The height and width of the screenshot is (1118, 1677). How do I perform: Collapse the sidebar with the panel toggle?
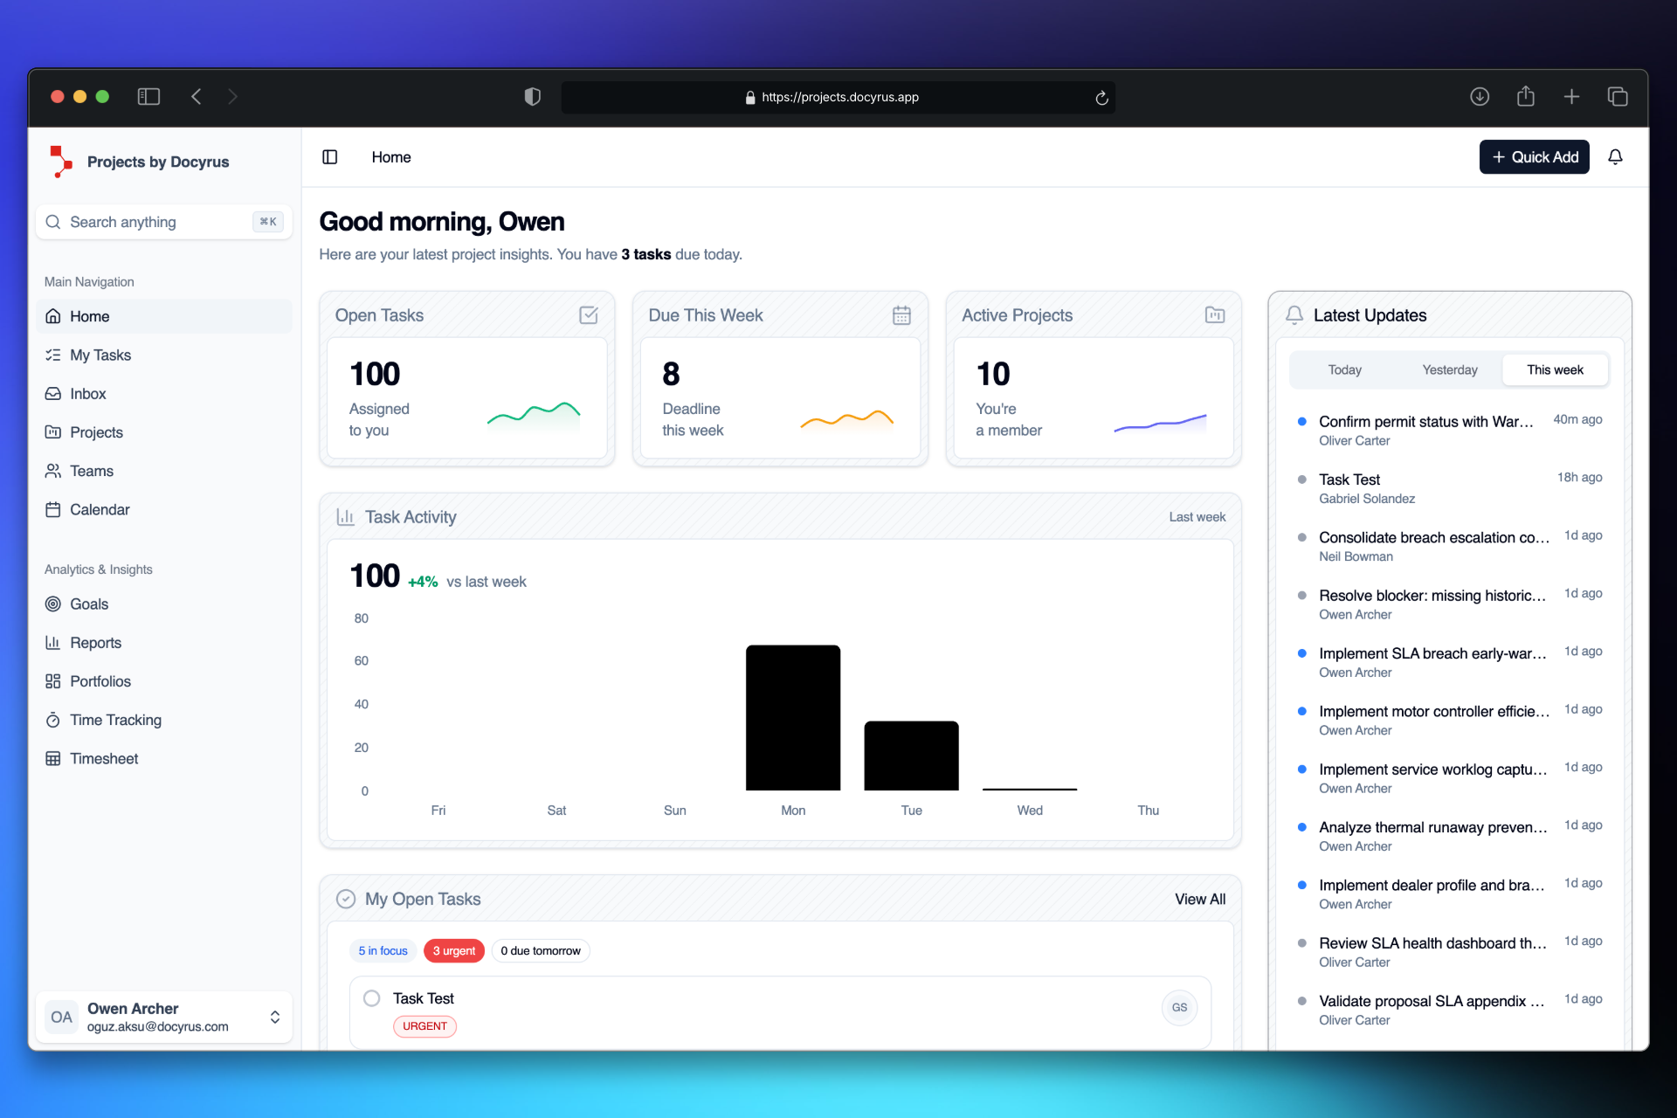click(x=330, y=157)
